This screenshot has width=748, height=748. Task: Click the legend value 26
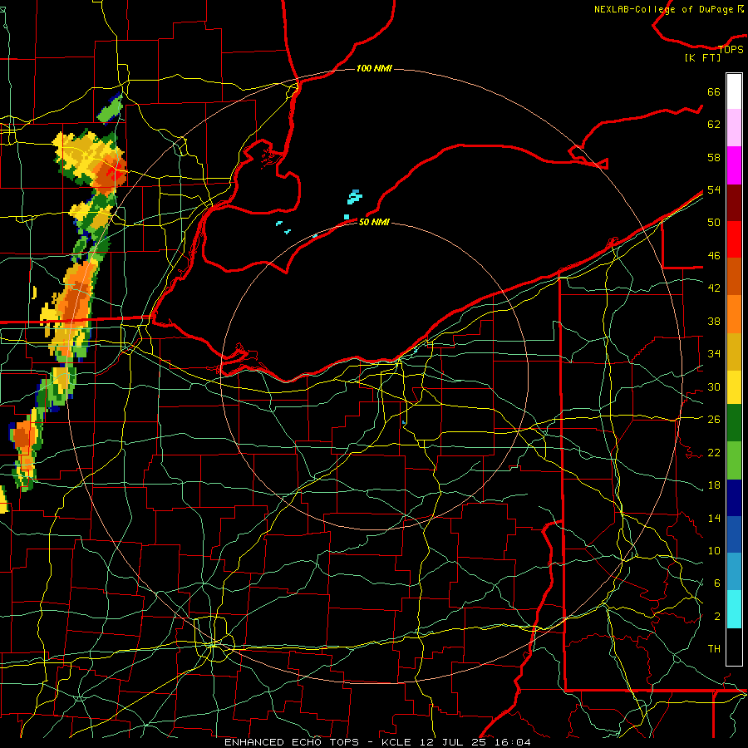click(714, 420)
